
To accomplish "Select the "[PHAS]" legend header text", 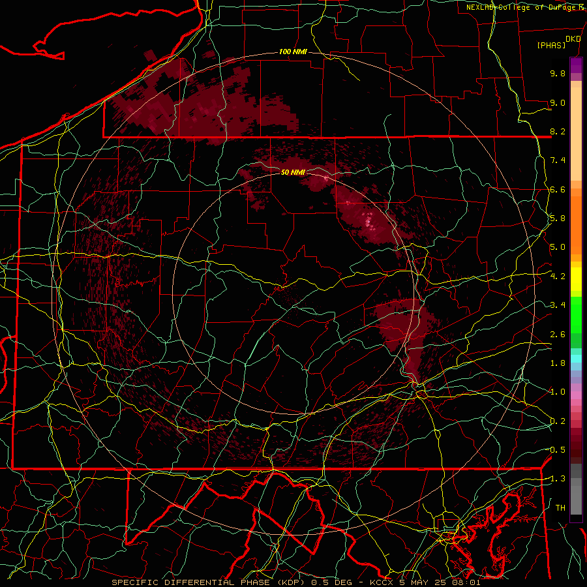I will [551, 45].
